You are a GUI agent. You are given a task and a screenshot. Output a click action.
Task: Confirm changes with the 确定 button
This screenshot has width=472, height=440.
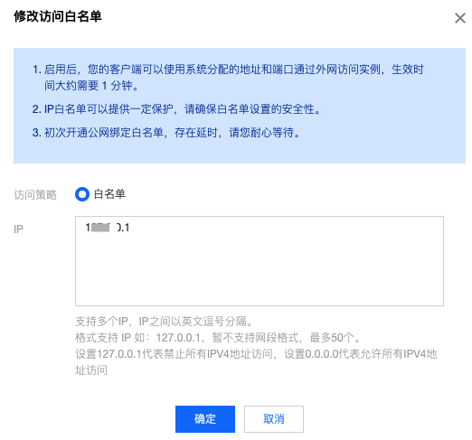point(205,419)
